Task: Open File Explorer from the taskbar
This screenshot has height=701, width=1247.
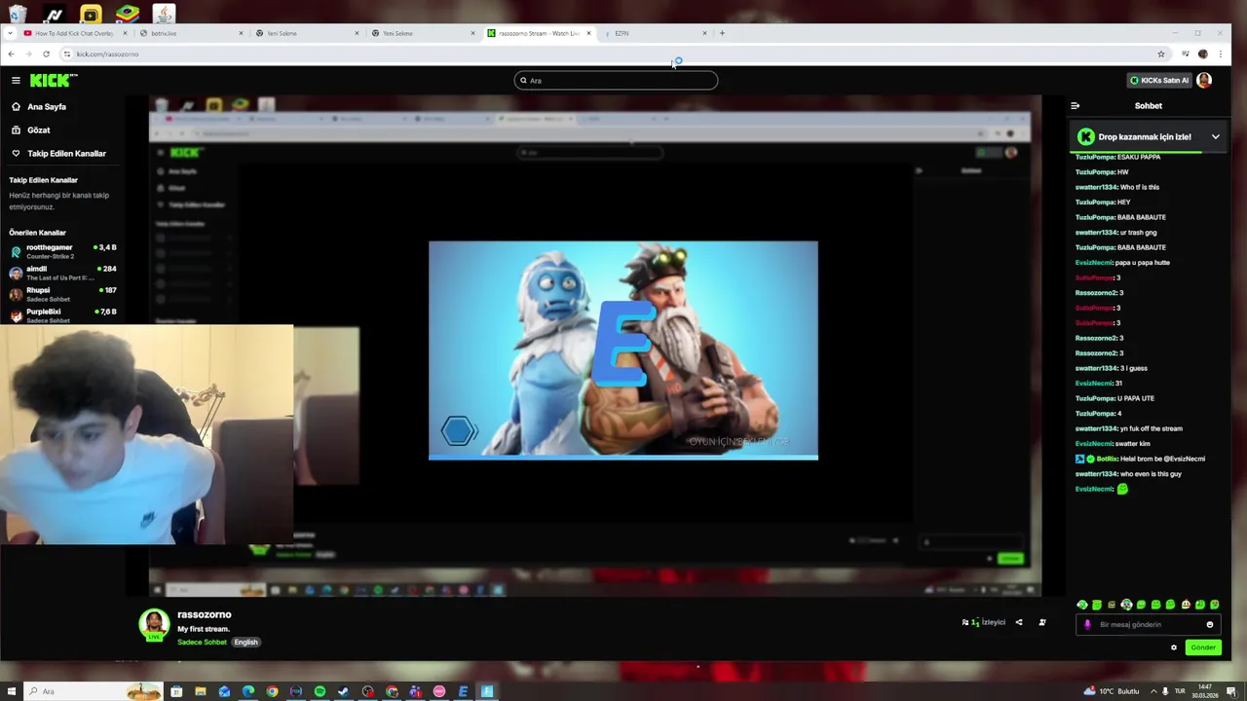Action: coord(201,691)
